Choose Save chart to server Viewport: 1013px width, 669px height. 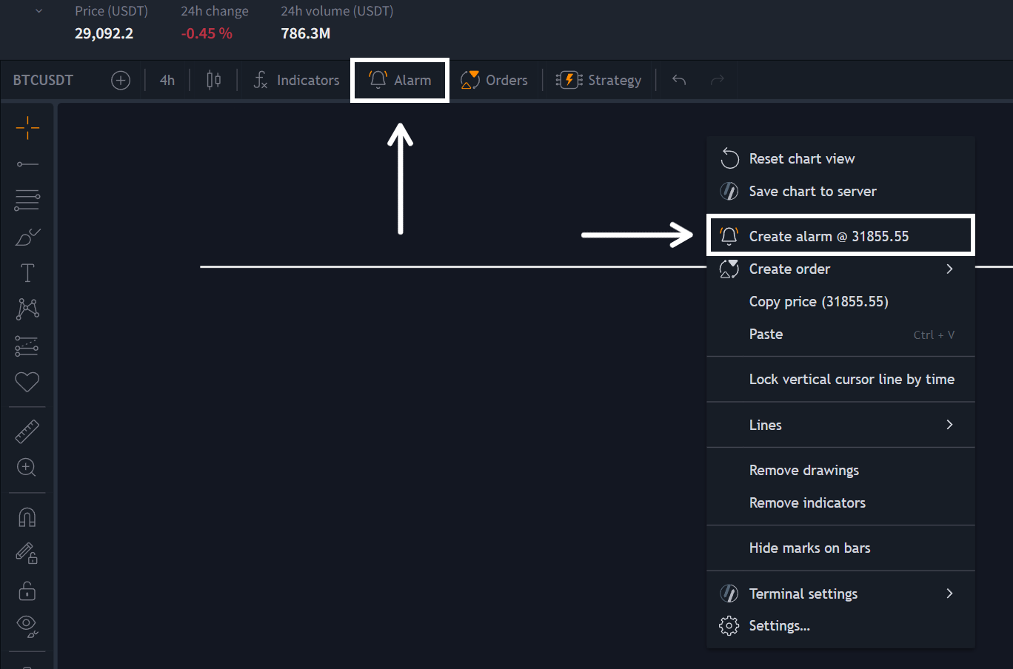click(x=840, y=191)
